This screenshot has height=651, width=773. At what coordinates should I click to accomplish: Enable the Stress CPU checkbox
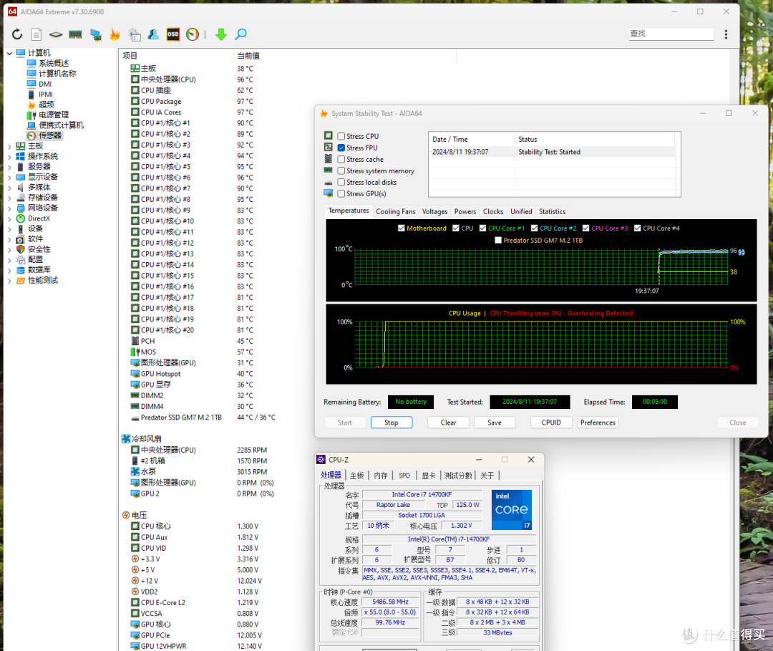coord(341,136)
